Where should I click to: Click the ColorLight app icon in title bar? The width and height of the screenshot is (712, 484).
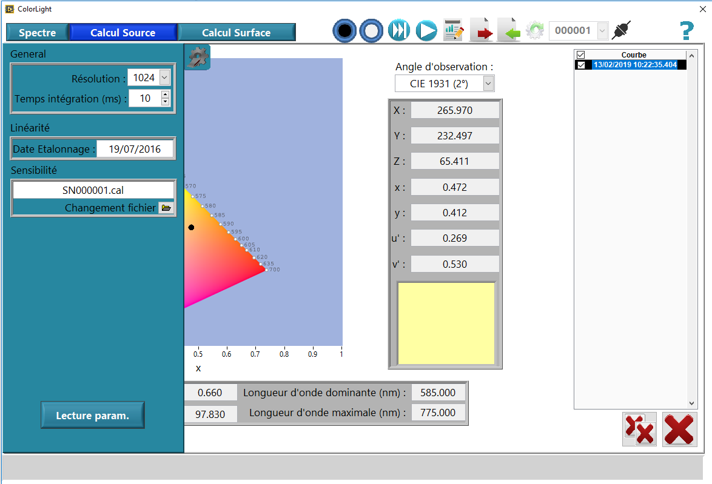click(10, 9)
